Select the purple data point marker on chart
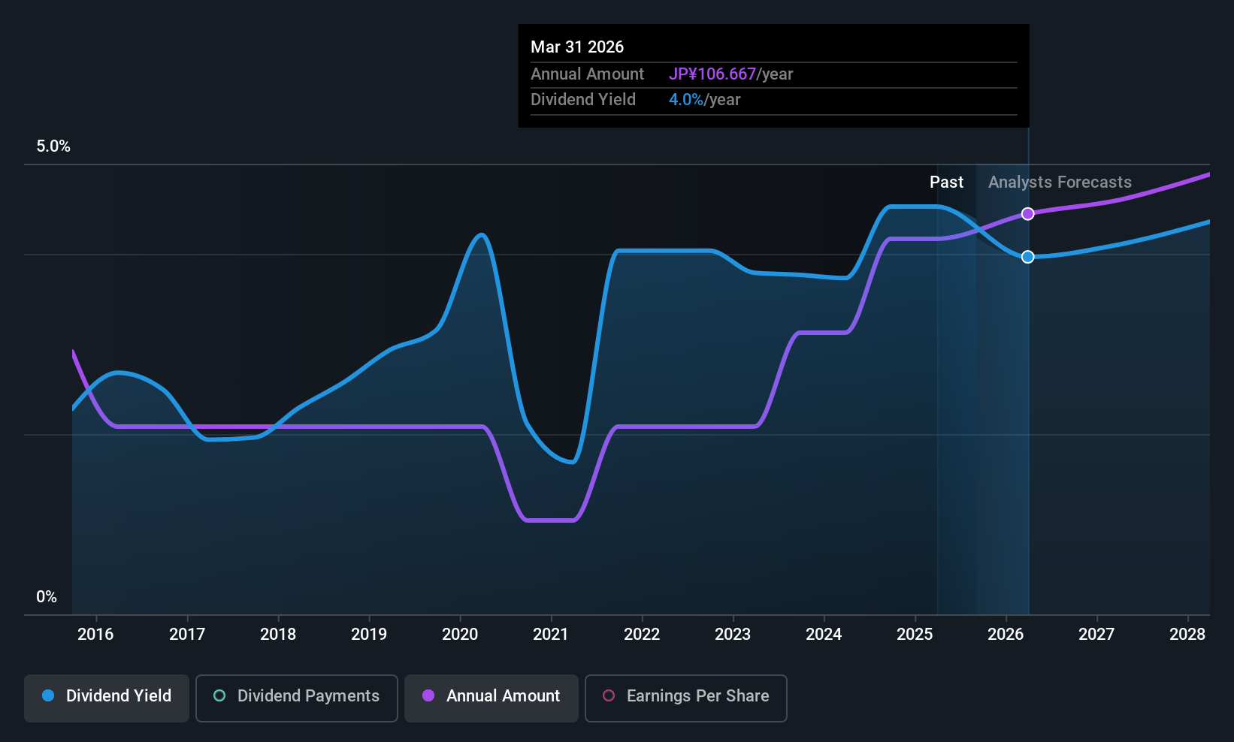The height and width of the screenshot is (742, 1234). [1027, 214]
